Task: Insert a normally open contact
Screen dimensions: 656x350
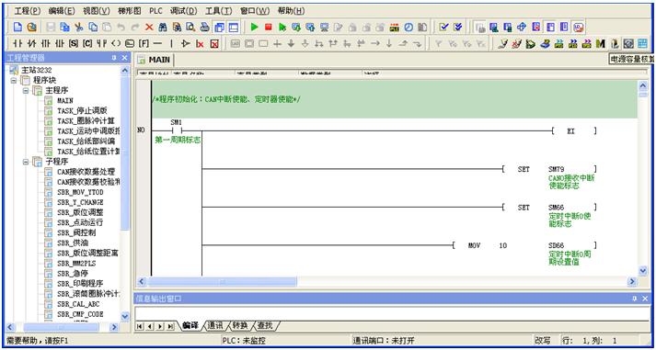Action: (17, 43)
